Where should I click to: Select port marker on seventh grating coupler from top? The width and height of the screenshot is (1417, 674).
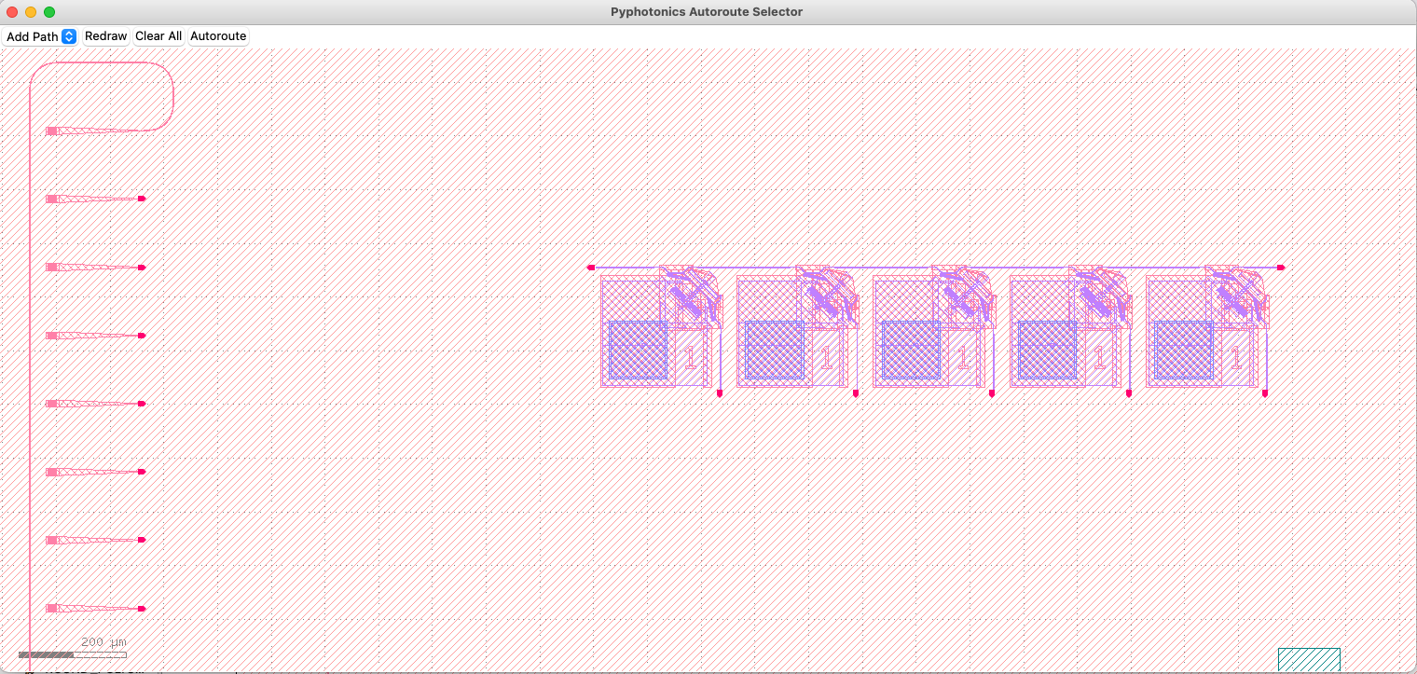[142, 540]
